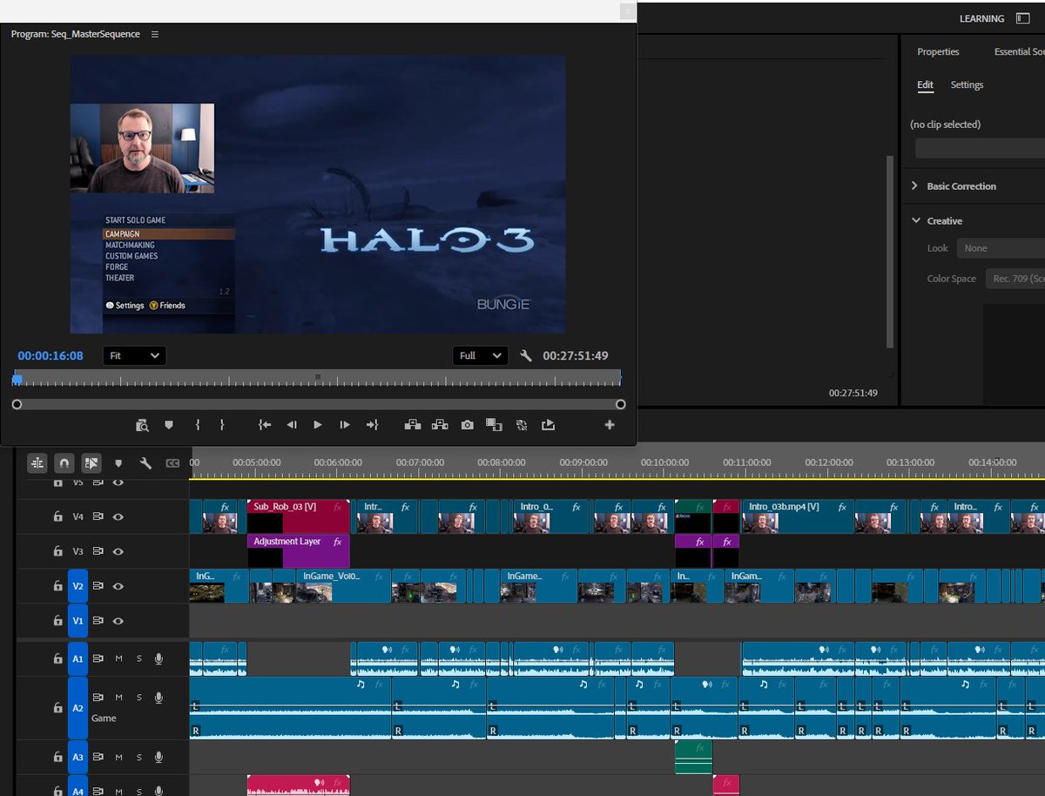Toggle V1 track targeting button
The width and height of the screenshot is (1045, 796).
[78, 621]
